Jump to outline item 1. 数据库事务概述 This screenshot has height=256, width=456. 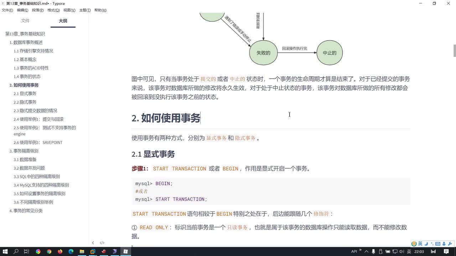tap(26, 42)
